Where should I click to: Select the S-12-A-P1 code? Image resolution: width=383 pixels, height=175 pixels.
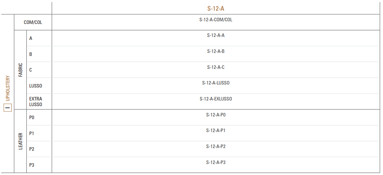click(216, 130)
